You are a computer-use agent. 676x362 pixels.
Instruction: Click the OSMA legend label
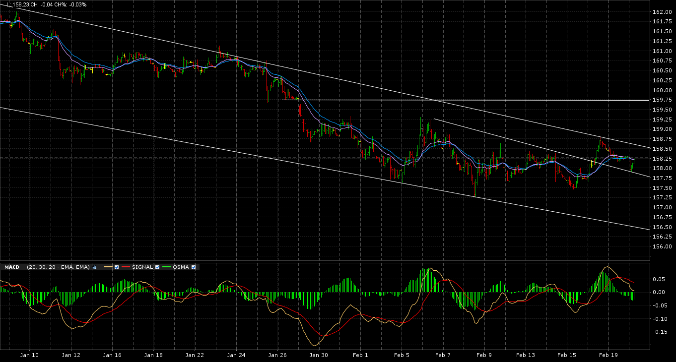(181, 267)
